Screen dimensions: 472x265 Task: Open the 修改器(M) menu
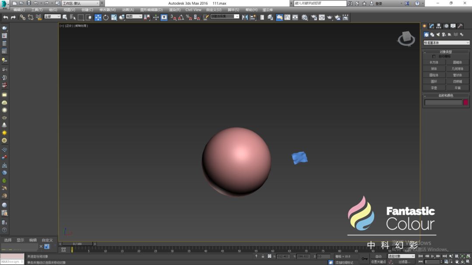108,10
